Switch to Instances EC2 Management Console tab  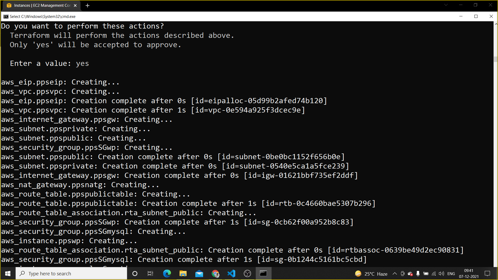(x=41, y=5)
